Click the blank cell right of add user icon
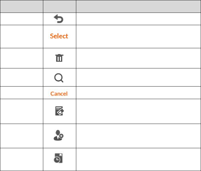 (138, 135)
